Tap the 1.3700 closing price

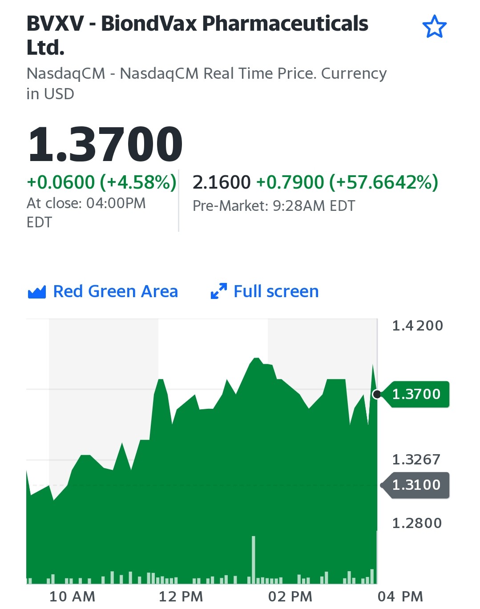(x=105, y=144)
